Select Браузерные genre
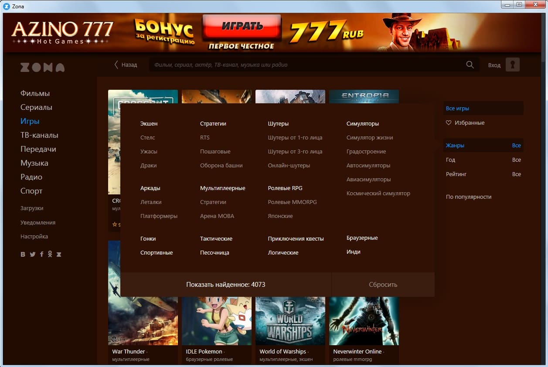Viewport: 548px width, 367px height. pos(362,238)
